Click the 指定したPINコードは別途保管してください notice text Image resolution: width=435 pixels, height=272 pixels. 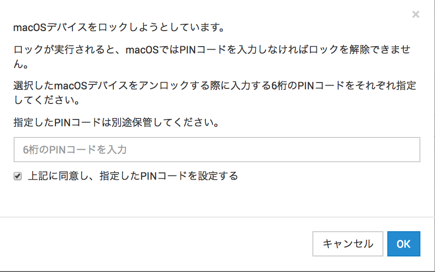(x=116, y=122)
